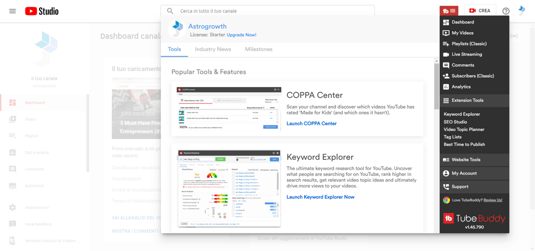Click the channel avatar in left sidebar
Image resolution: width=535 pixels, height=251 pixels.
click(45, 49)
